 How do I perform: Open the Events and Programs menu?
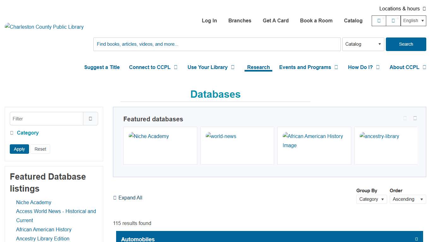click(305, 67)
